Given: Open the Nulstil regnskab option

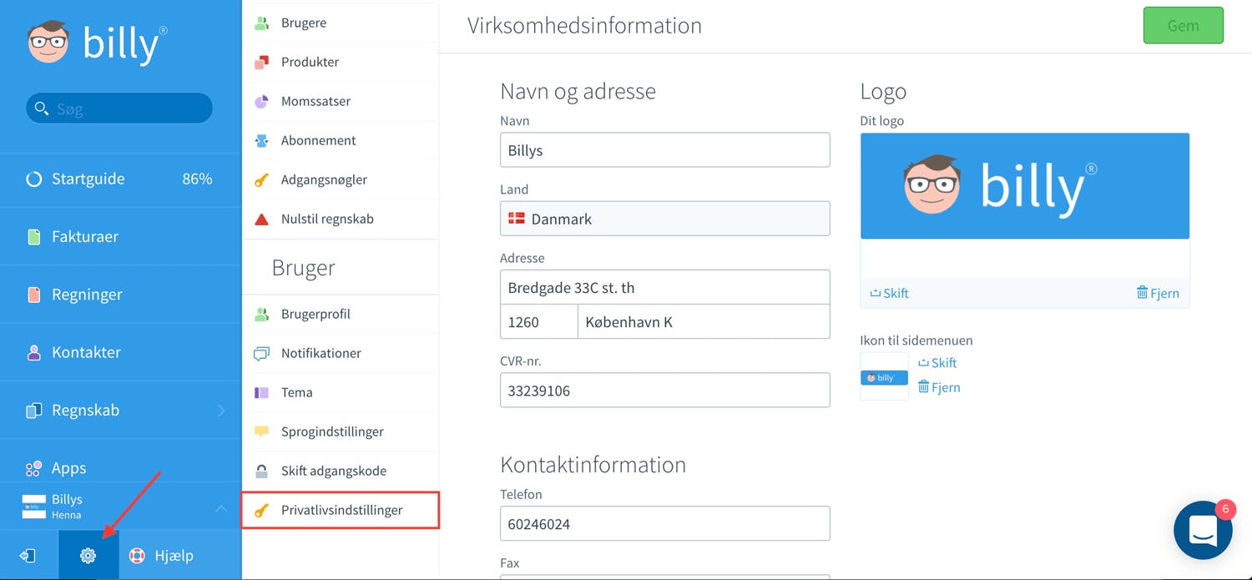Looking at the screenshot, I should (341, 219).
